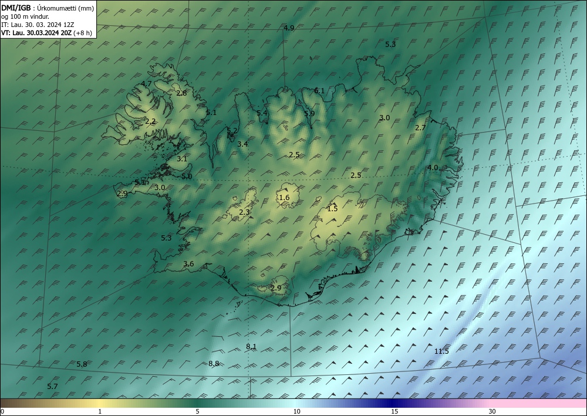Select the 'IT: Lau. 30. 03. 2024 12Z' line

click(x=38, y=25)
